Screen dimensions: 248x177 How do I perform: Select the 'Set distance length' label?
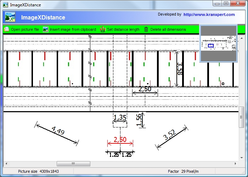tap(123, 29)
